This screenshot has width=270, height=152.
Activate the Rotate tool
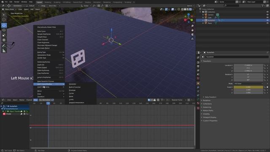[4, 30]
